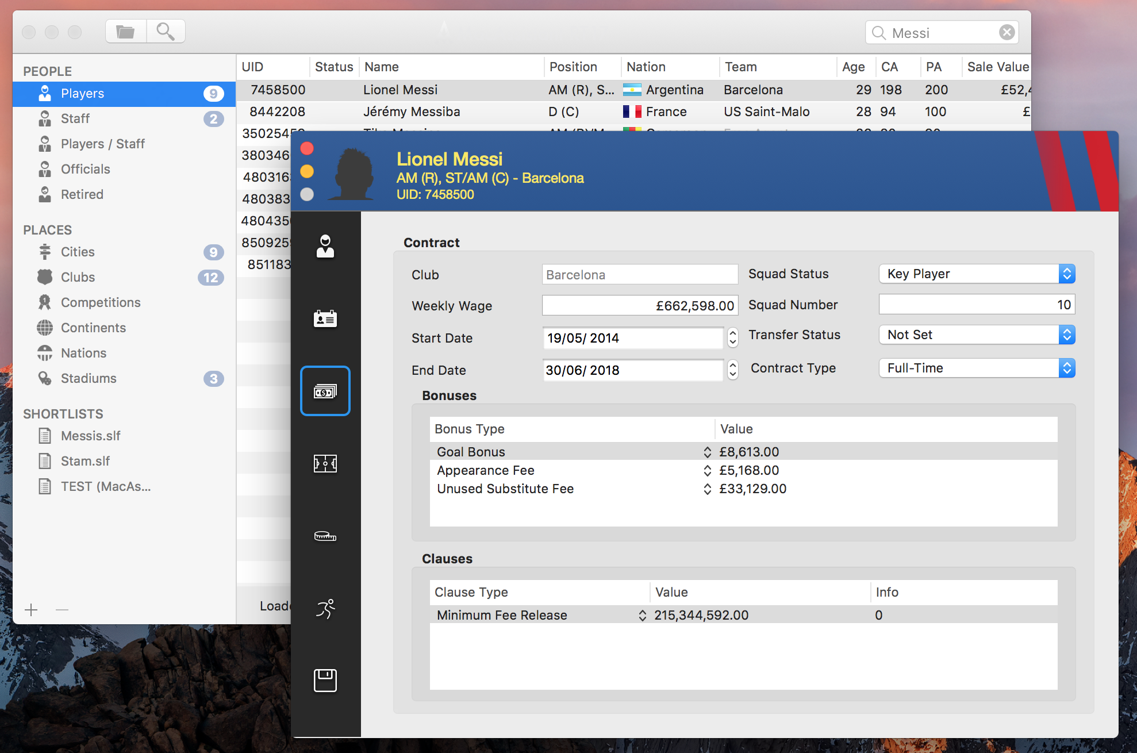1137x753 pixels.
Task: Sort by the Age column header
Action: click(856, 67)
